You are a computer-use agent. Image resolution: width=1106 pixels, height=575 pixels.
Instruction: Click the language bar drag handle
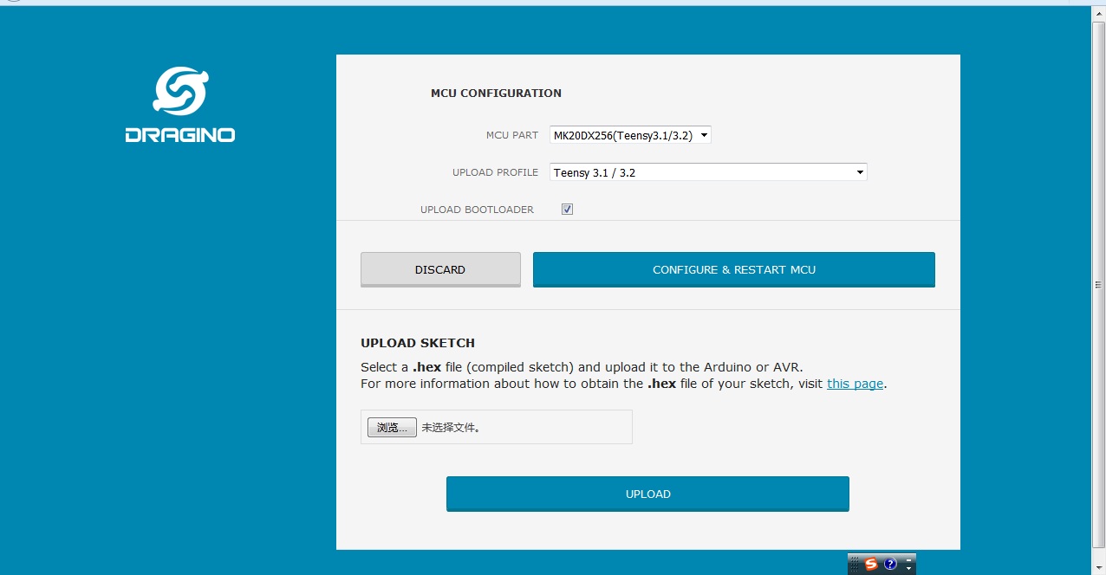click(x=854, y=564)
